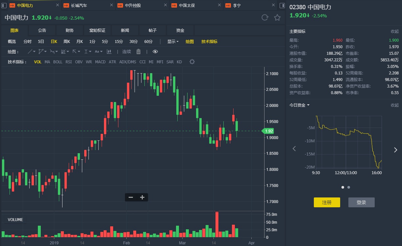Click the 登录 login button
This screenshot has width=402, height=246.
361,202
